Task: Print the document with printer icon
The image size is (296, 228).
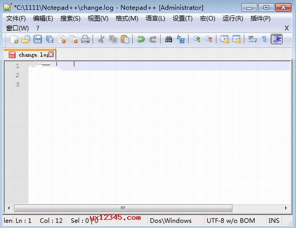Action: [x=85, y=39]
